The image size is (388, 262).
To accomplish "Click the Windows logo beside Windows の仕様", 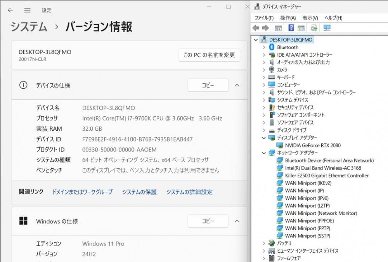I will [x=23, y=221].
